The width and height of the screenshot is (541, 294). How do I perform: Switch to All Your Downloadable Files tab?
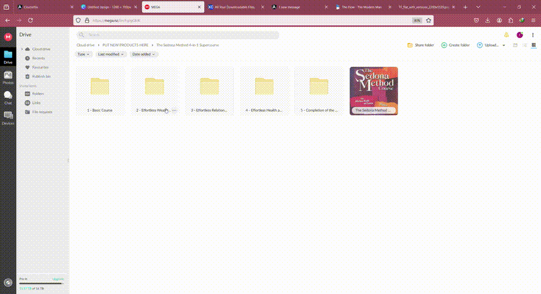tap(236, 7)
